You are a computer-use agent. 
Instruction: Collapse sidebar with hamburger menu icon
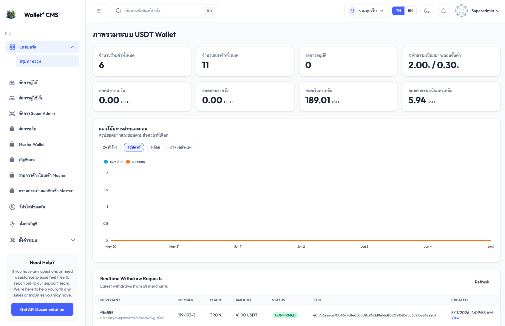click(x=99, y=11)
